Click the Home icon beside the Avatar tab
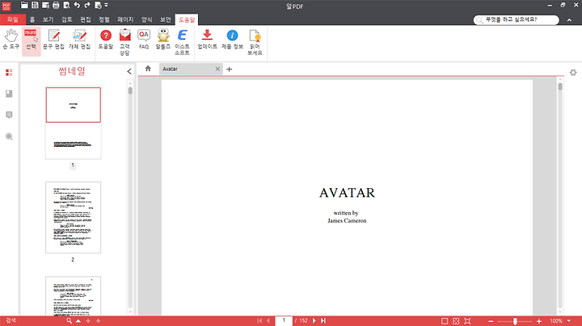 click(x=148, y=69)
